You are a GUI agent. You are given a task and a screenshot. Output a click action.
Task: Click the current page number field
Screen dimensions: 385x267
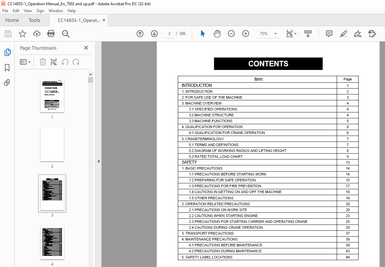point(169,34)
